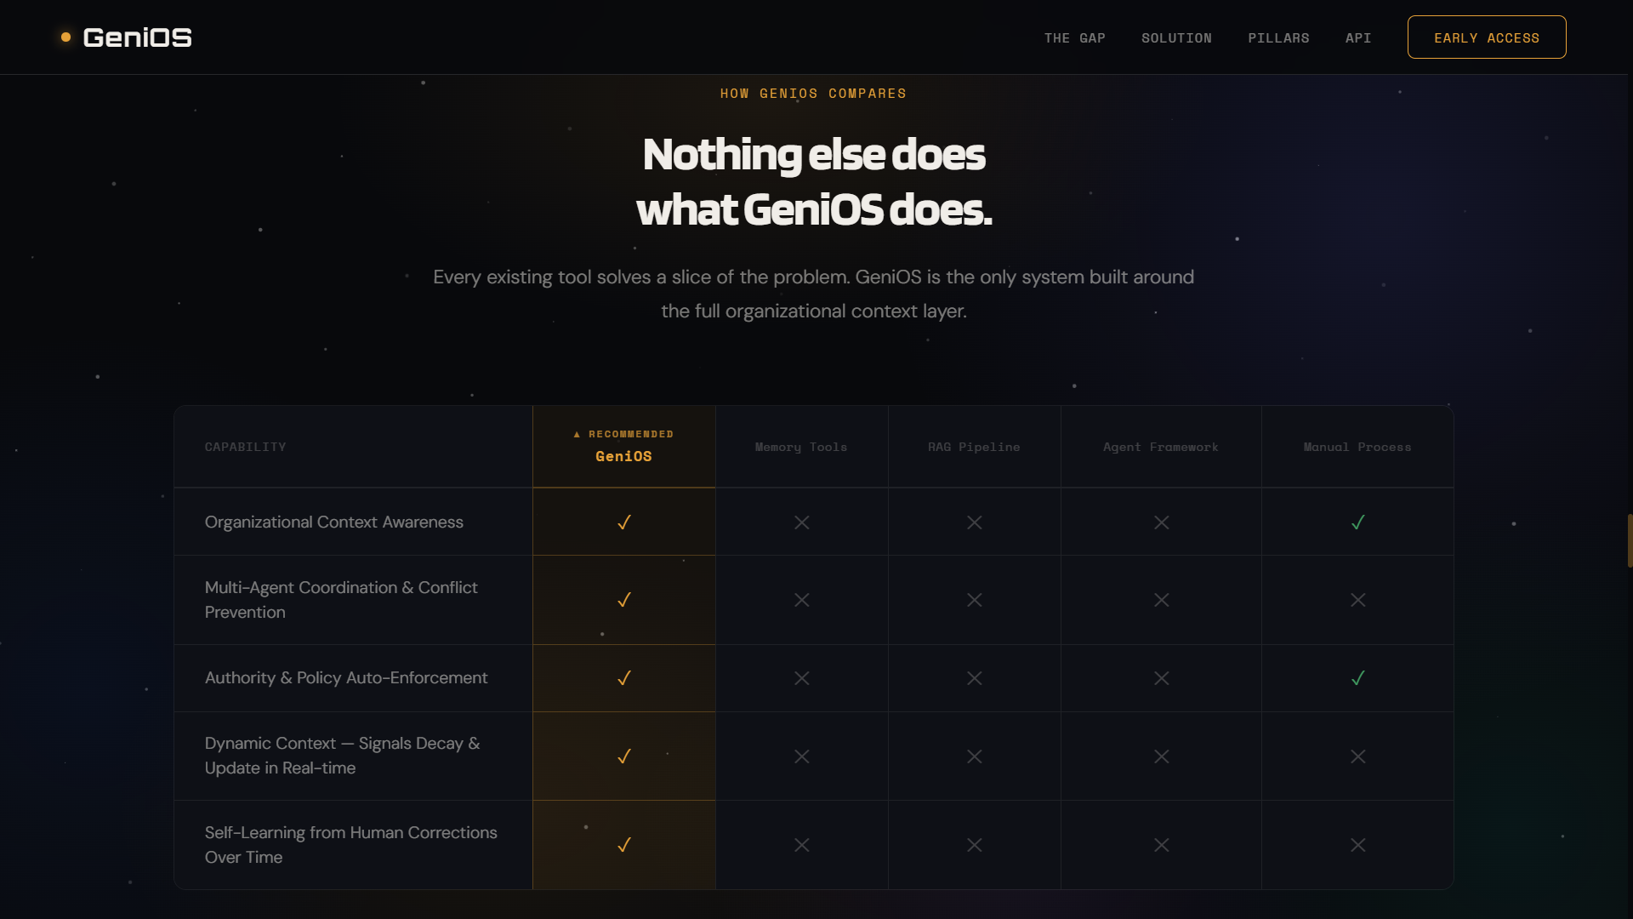Image resolution: width=1633 pixels, height=919 pixels.
Task: Click GeniOS checkmark for Organizational Context Awareness
Action: [623, 522]
